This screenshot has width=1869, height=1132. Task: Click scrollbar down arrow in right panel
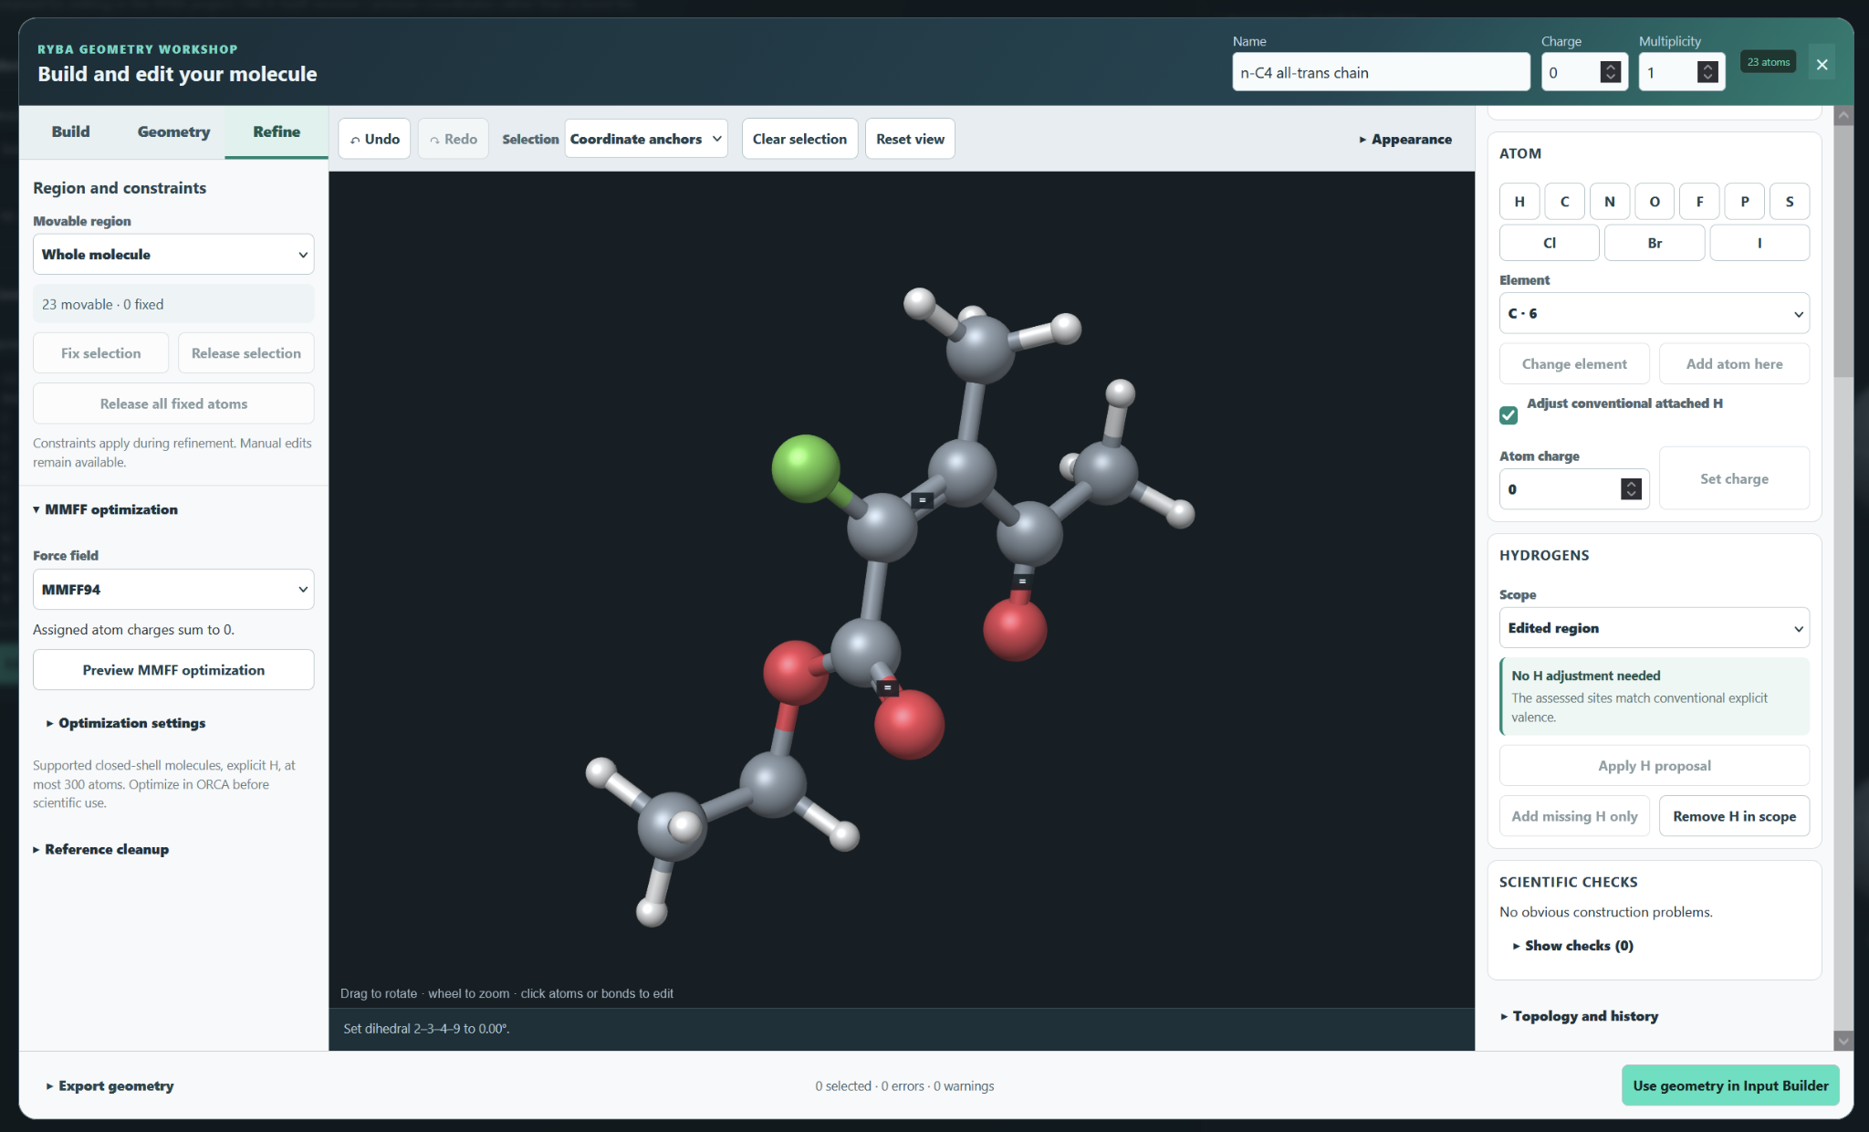(1843, 1041)
